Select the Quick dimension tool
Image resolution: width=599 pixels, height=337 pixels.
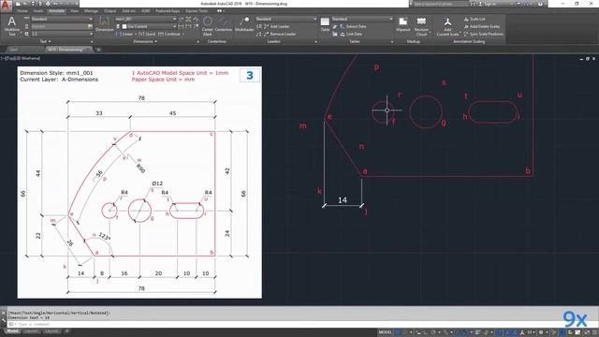[x=147, y=34]
